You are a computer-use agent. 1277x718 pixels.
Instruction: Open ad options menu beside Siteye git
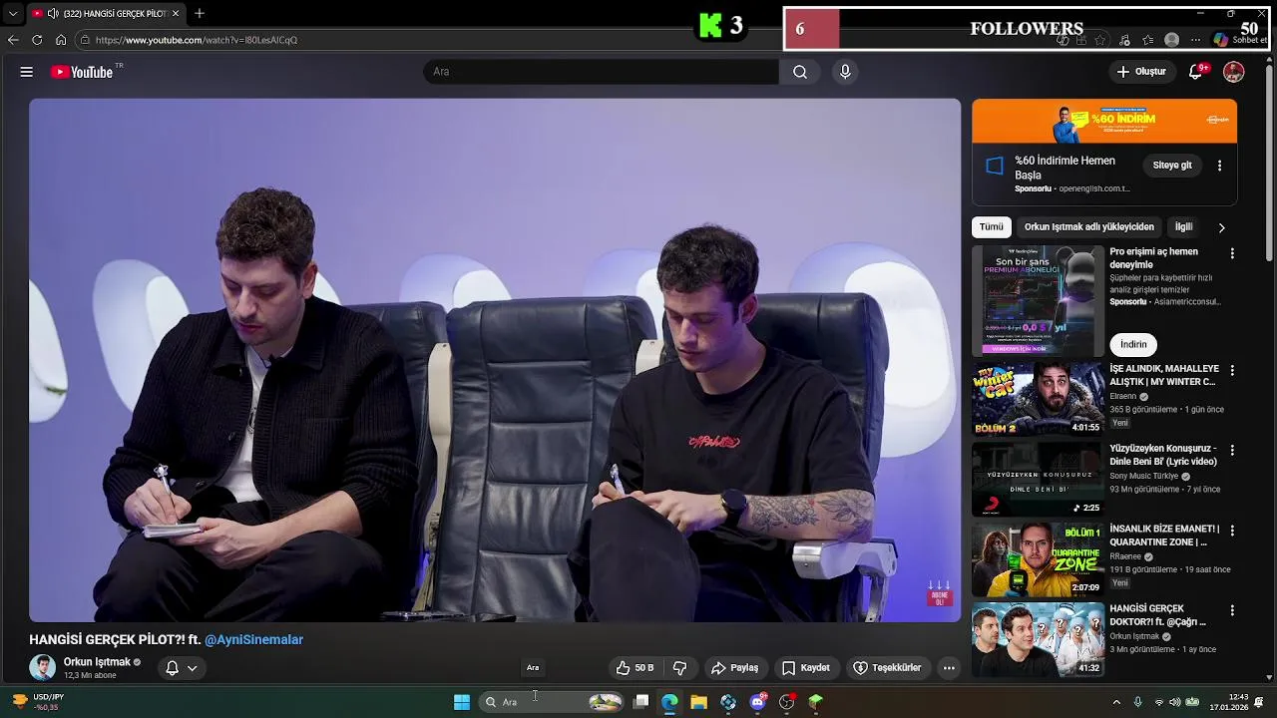click(x=1219, y=166)
